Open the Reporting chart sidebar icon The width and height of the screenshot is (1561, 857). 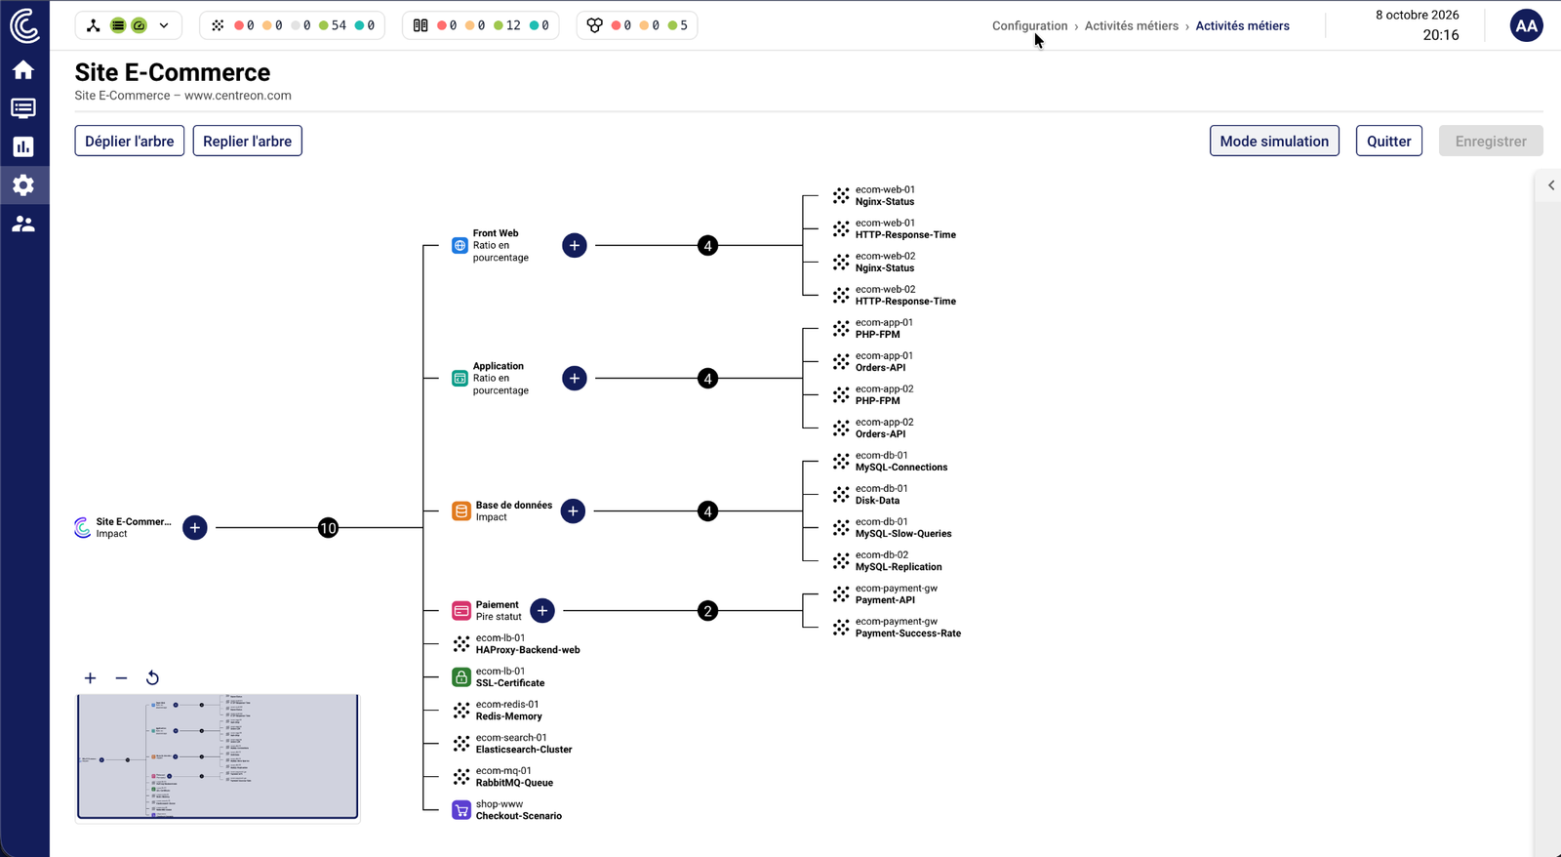click(23, 146)
